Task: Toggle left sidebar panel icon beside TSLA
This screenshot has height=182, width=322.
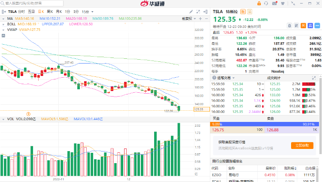Action: coord(4,12)
